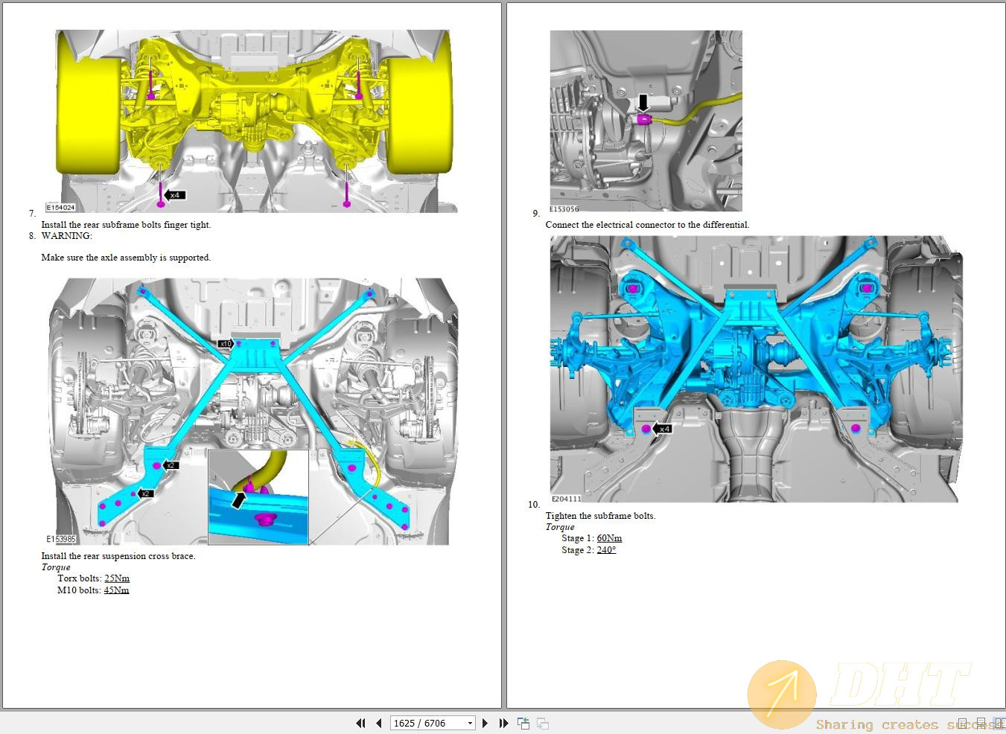Go to the previous page
1006x734 pixels.
click(379, 723)
